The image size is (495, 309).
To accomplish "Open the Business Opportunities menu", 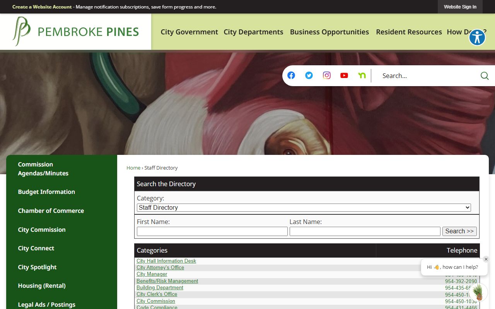I will click(329, 32).
